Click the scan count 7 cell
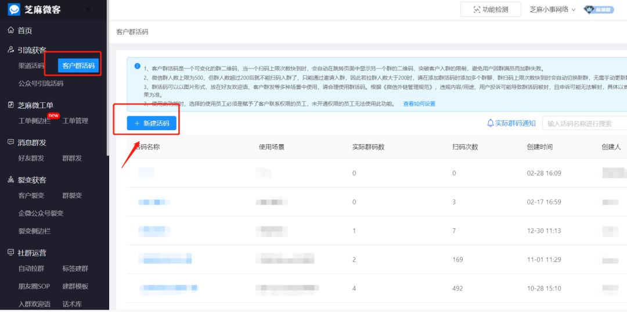627x312 pixels. point(454,231)
